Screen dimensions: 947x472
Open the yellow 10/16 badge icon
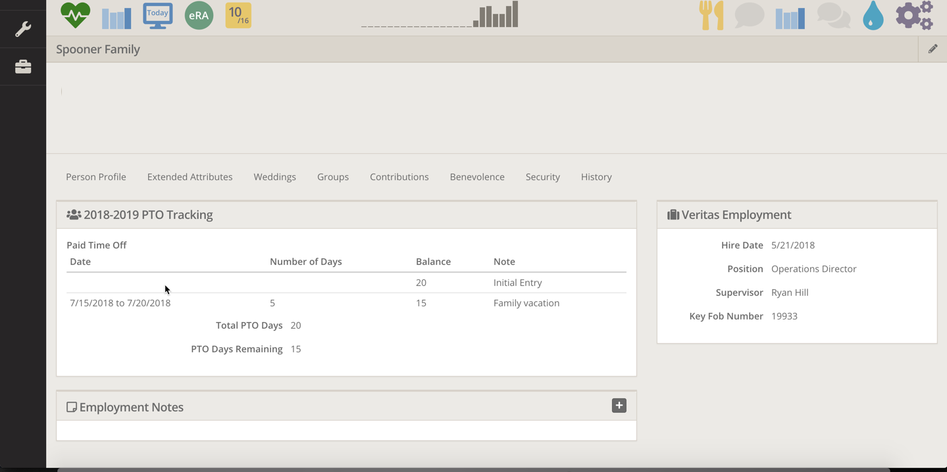tap(238, 15)
